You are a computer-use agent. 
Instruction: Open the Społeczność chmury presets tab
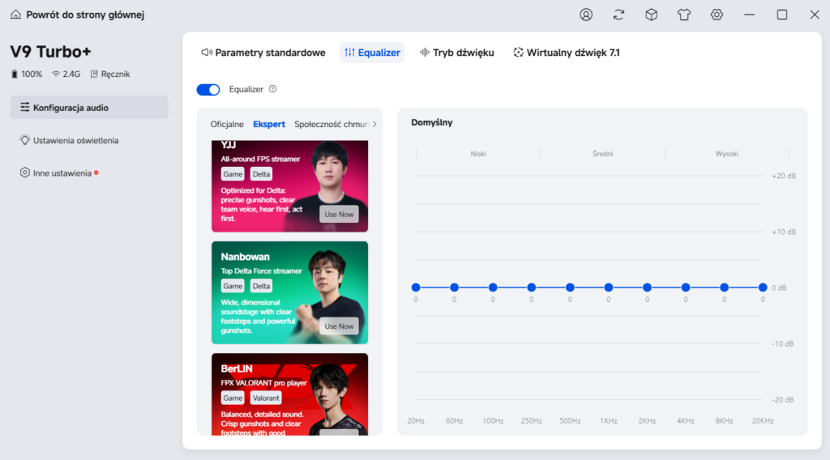332,124
